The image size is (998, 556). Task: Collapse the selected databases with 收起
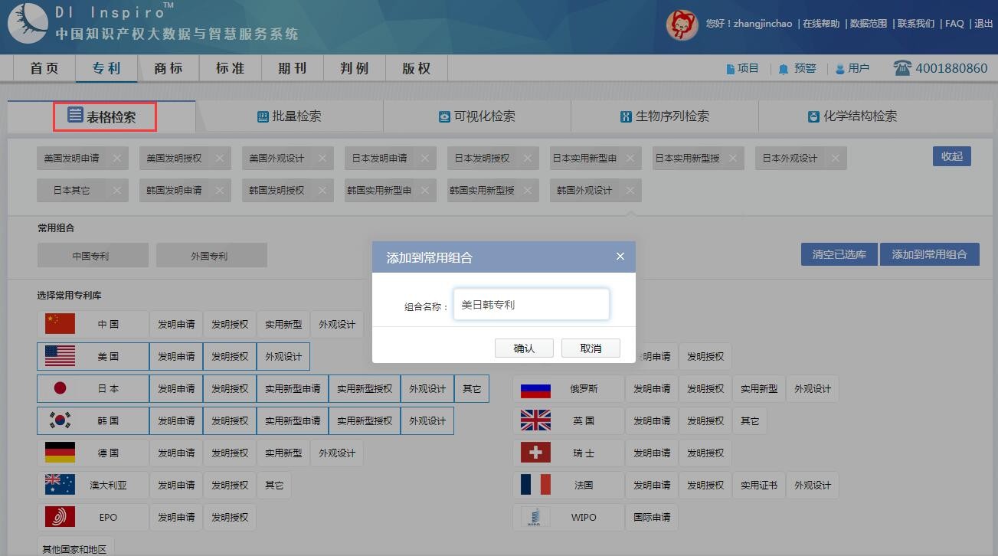(x=951, y=156)
